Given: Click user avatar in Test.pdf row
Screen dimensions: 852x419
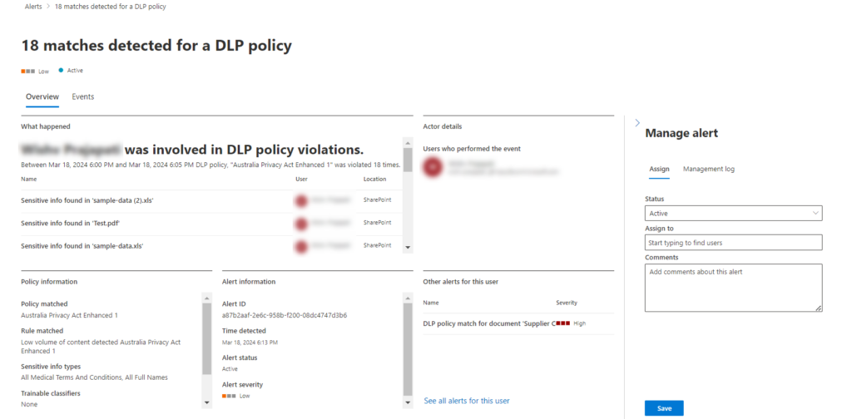Looking at the screenshot, I should tap(303, 223).
